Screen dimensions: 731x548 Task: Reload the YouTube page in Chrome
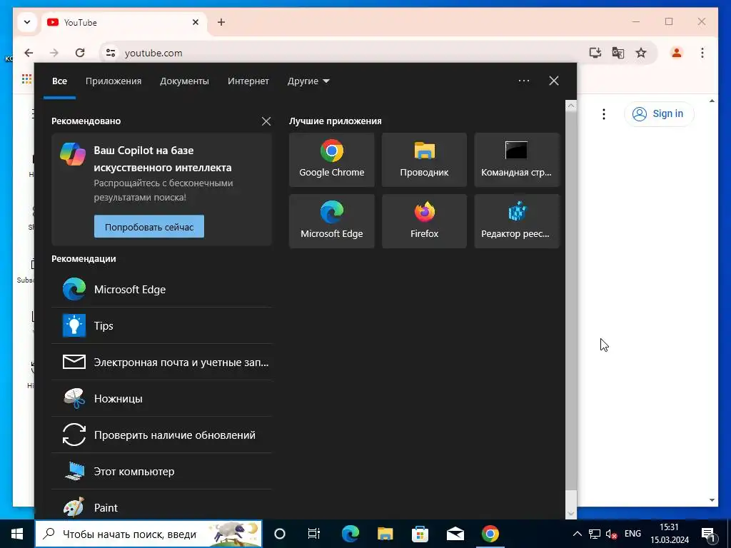(80, 53)
